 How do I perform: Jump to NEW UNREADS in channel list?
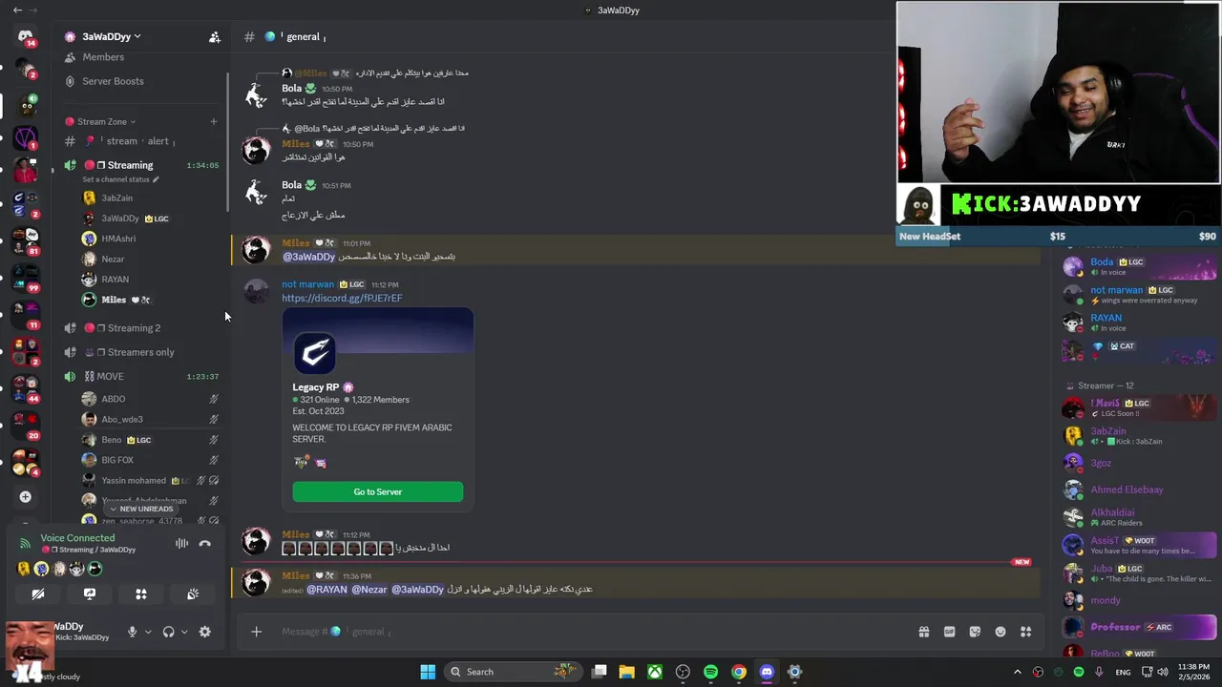click(x=140, y=509)
